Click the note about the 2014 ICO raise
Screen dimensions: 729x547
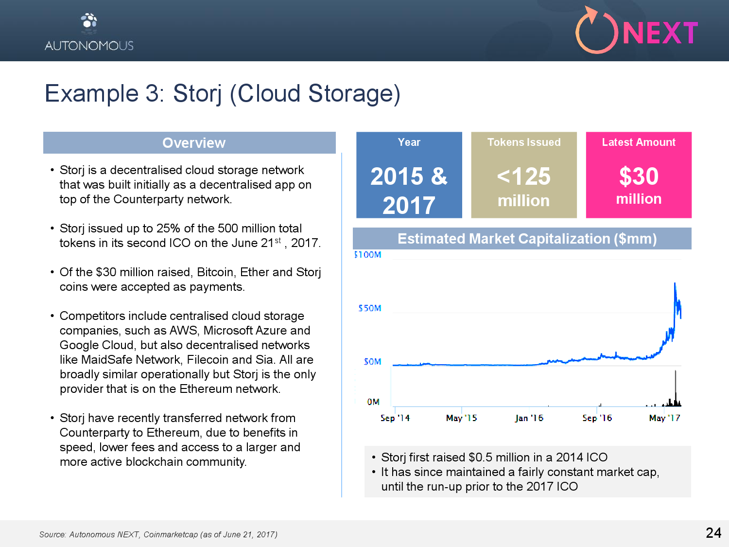pyautogui.click(x=494, y=458)
